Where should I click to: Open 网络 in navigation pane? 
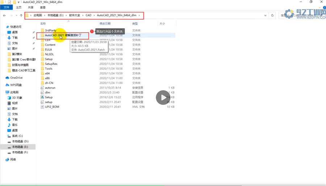point(13,160)
